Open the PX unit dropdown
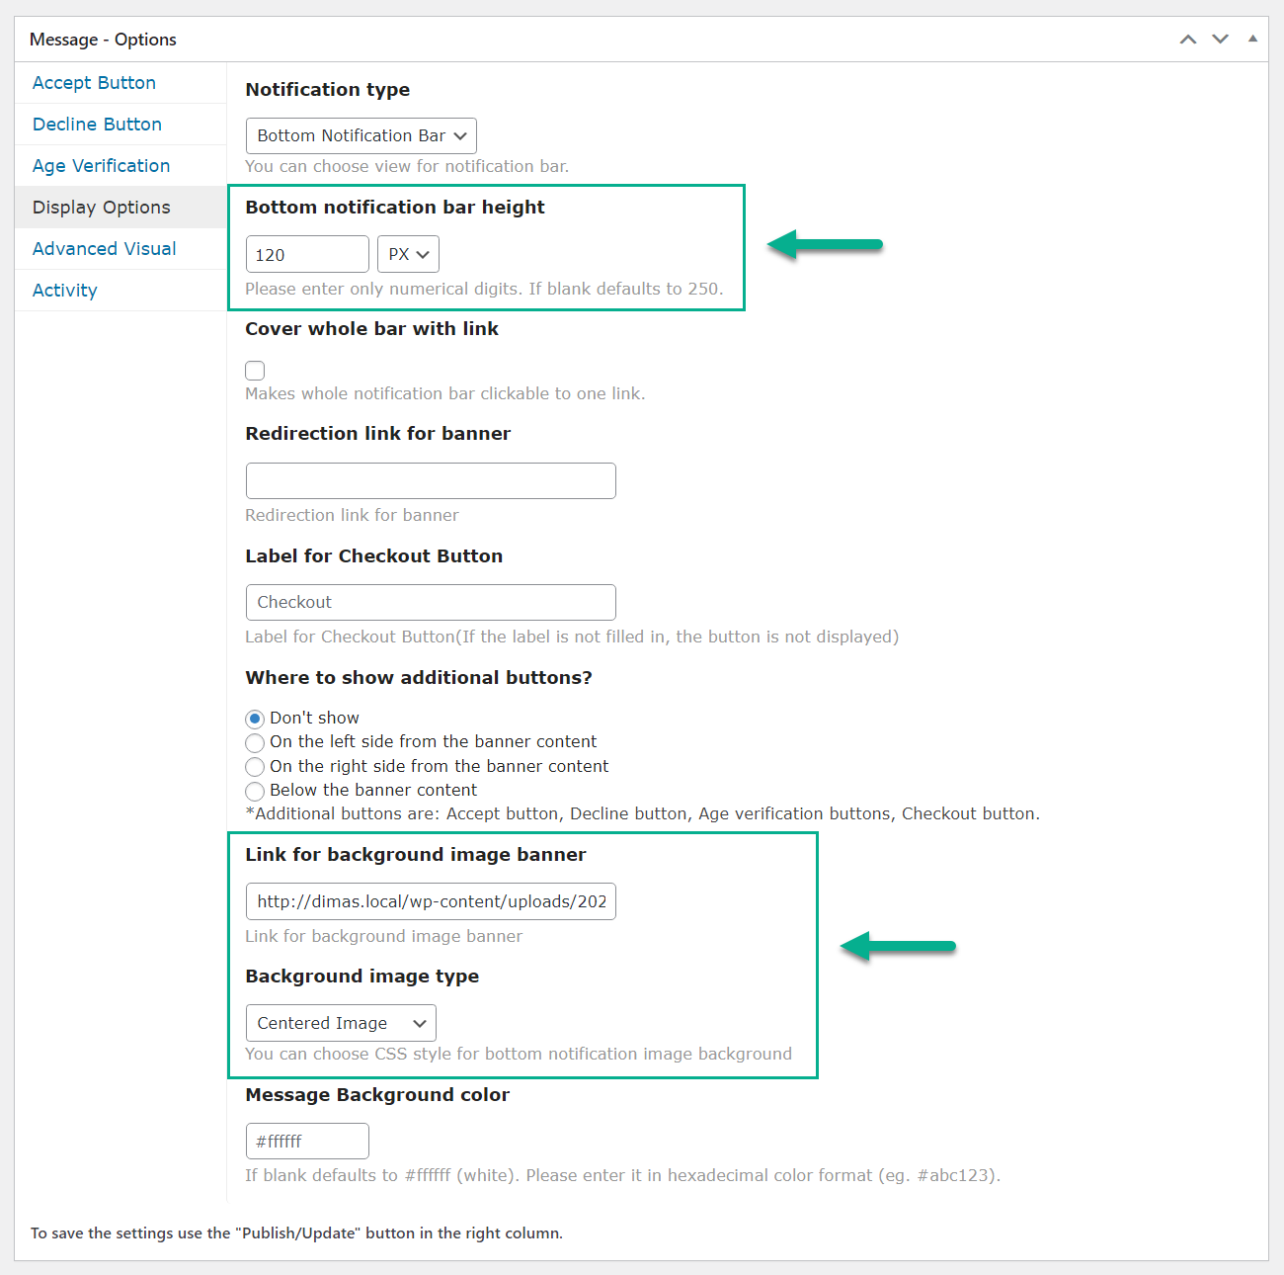This screenshot has width=1284, height=1275. pyautogui.click(x=408, y=254)
